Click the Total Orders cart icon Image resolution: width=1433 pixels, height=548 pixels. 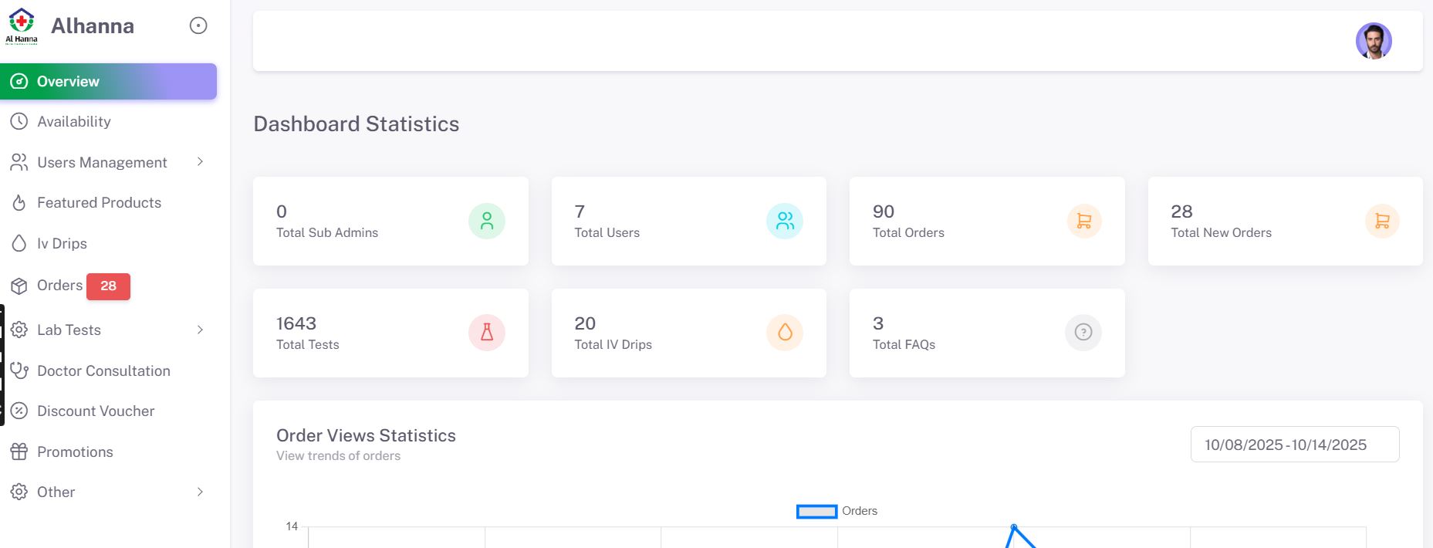1083,222
